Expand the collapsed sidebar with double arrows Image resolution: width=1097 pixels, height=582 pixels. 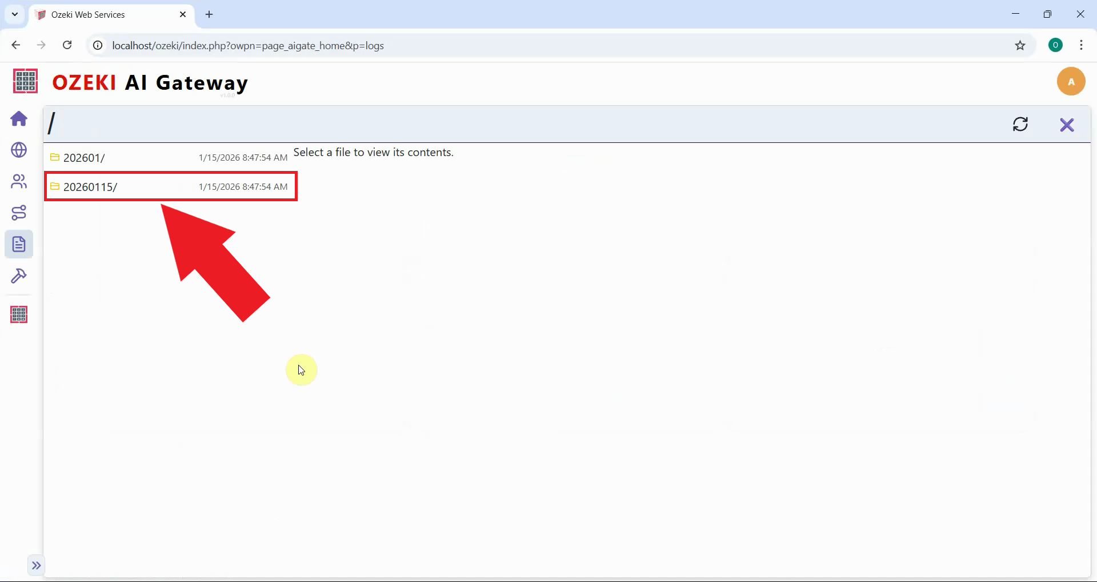point(36,565)
